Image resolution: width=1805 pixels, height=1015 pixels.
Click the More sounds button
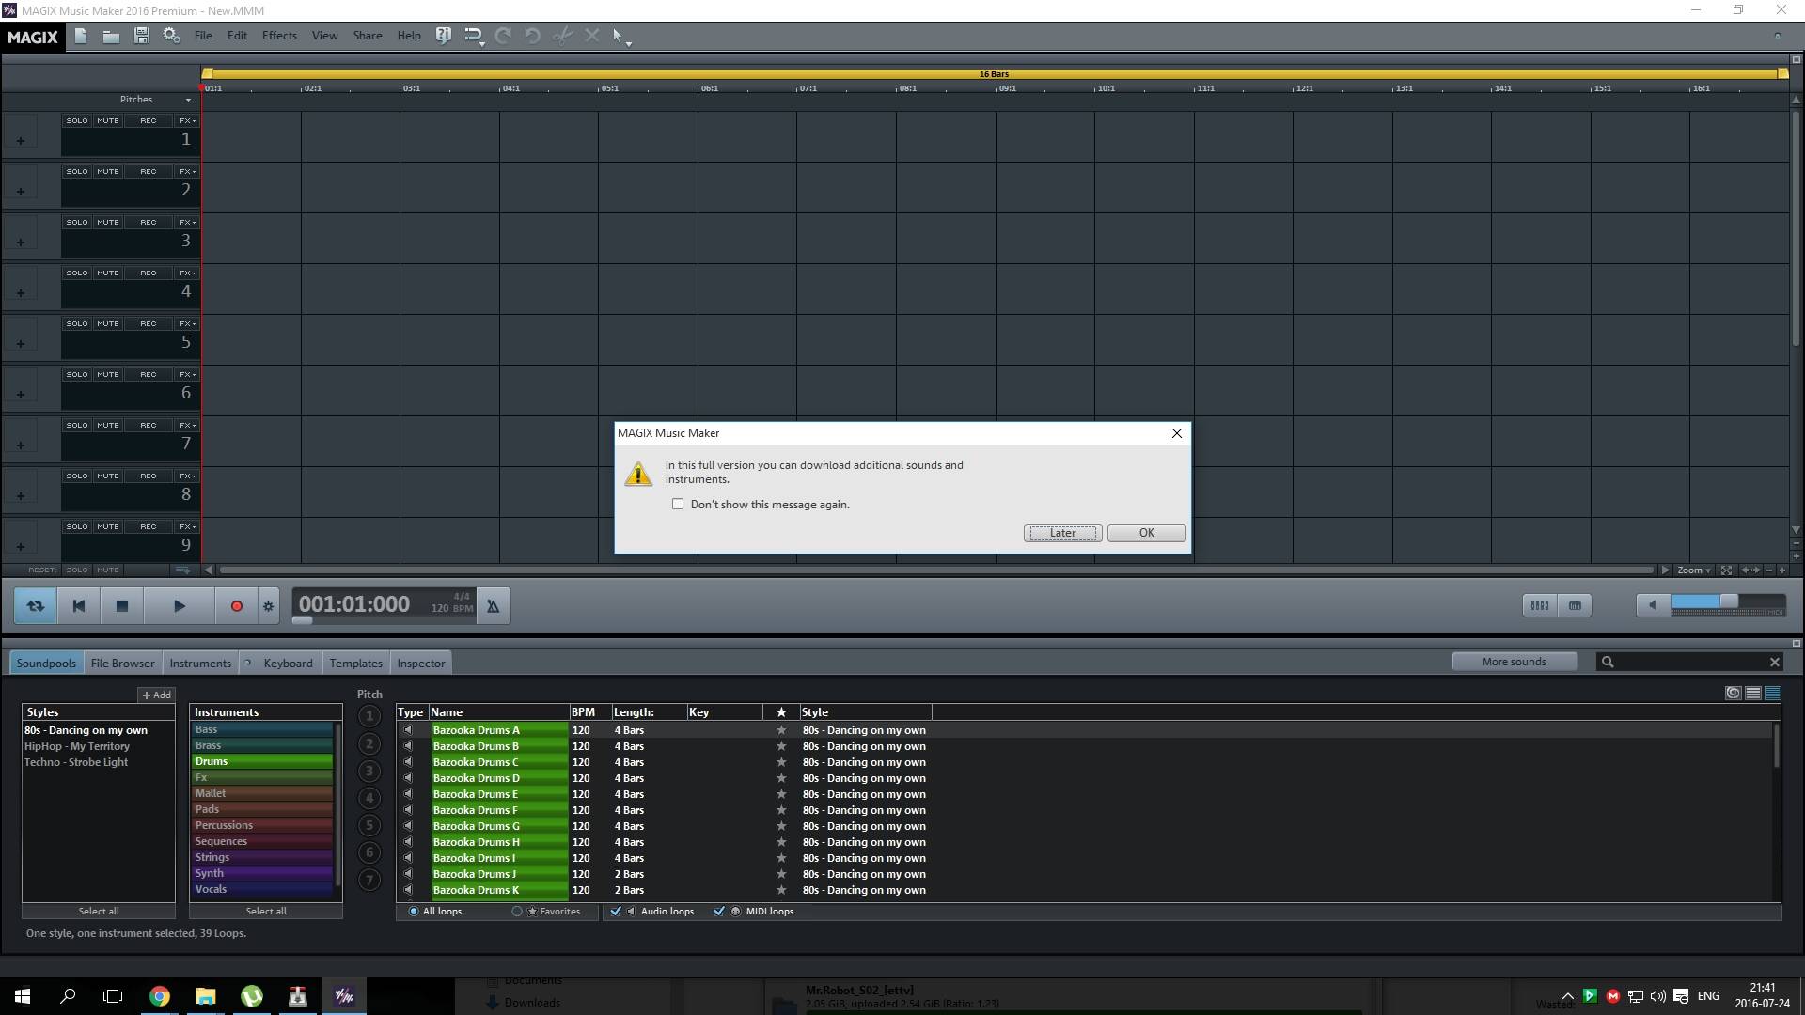pyautogui.click(x=1514, y=662)
